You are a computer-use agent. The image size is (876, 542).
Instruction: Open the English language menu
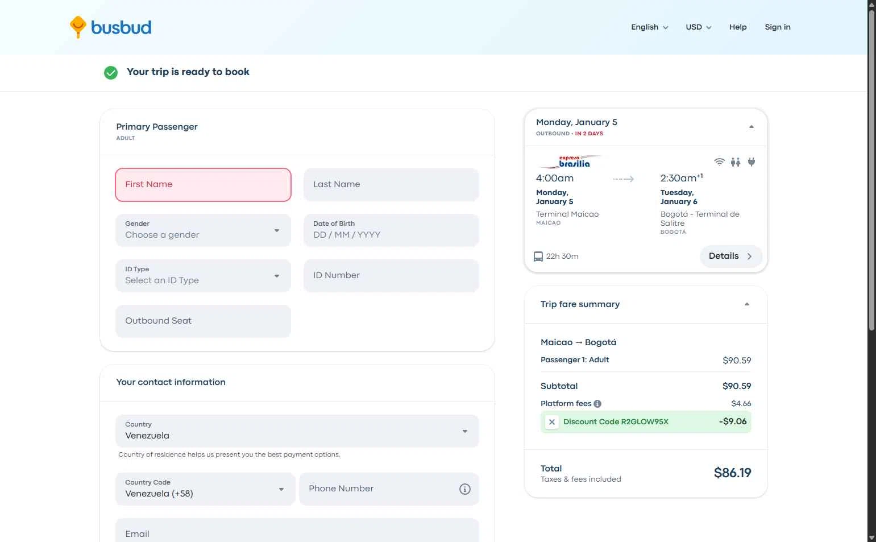[x=650, y=27]
